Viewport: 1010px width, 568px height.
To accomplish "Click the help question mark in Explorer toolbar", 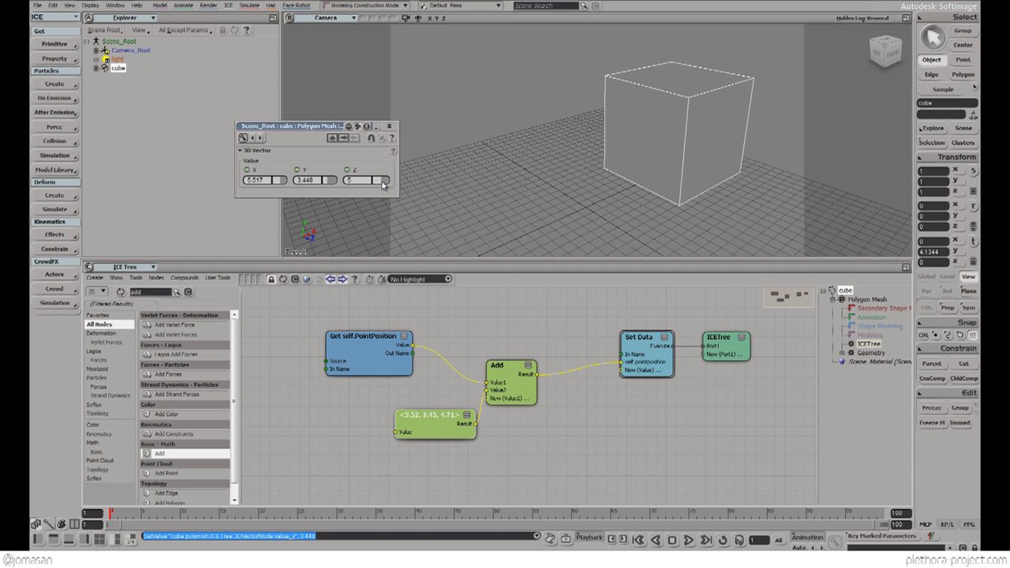I will (247, 30).
